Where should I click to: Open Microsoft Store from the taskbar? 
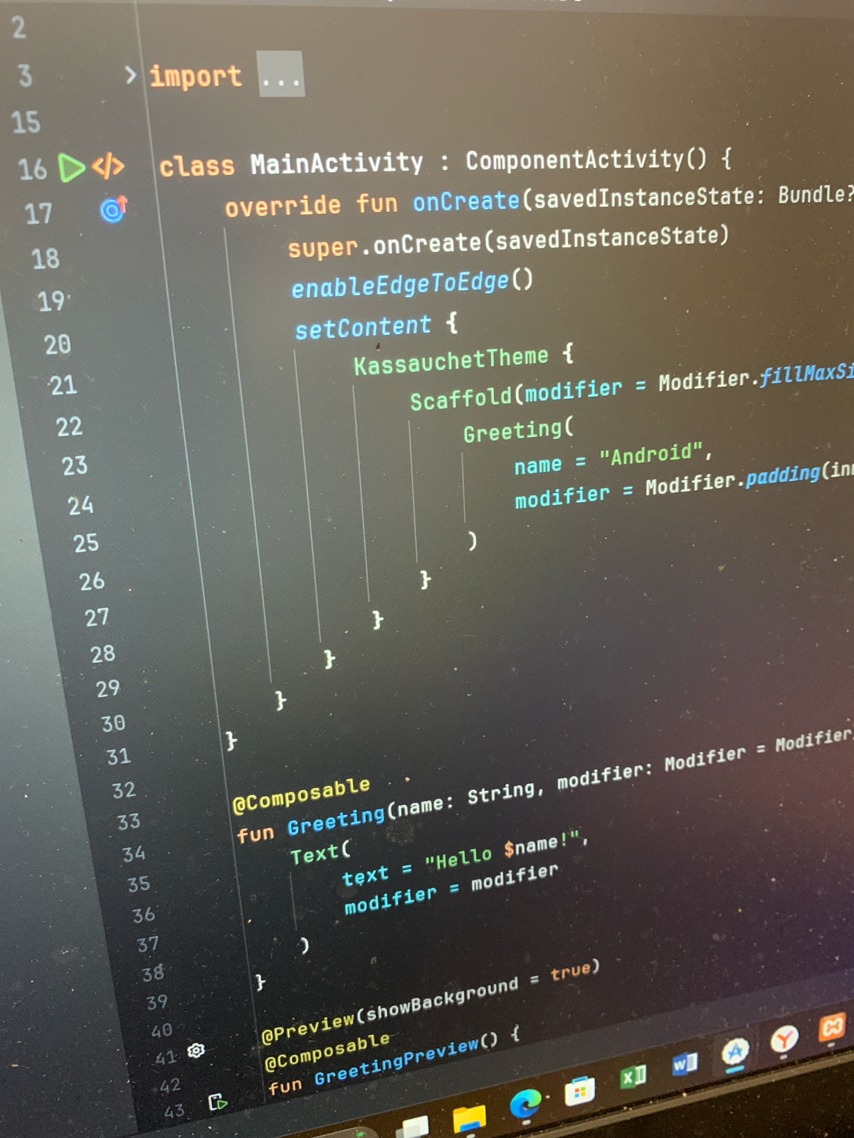click(x=579, y=1092)
